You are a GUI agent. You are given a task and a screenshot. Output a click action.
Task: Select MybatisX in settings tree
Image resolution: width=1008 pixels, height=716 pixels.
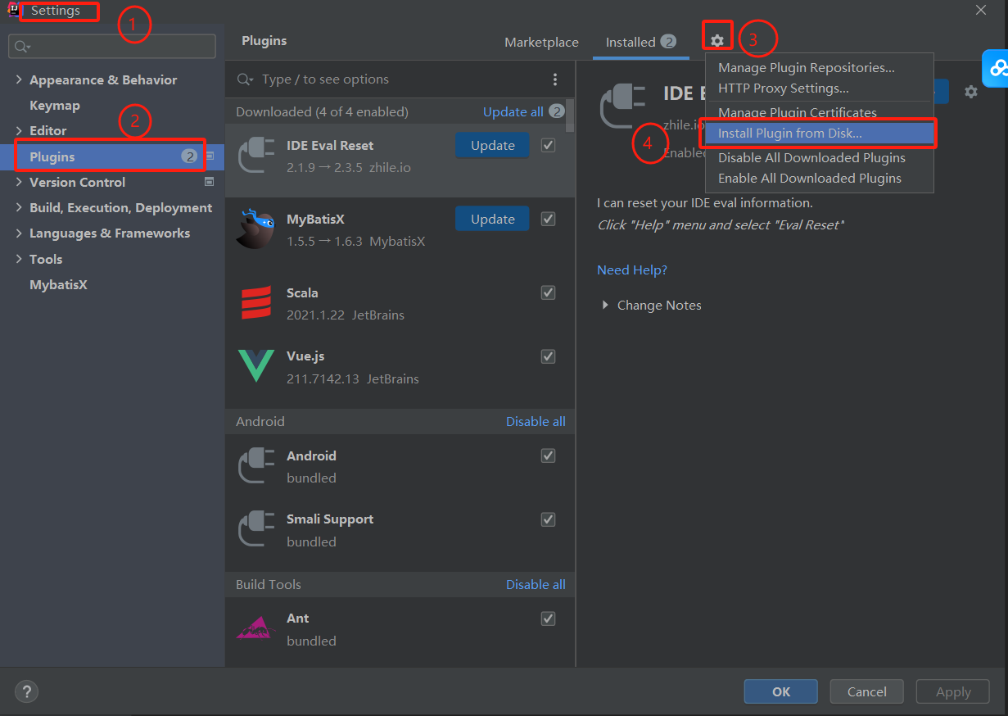pos(58,285)
